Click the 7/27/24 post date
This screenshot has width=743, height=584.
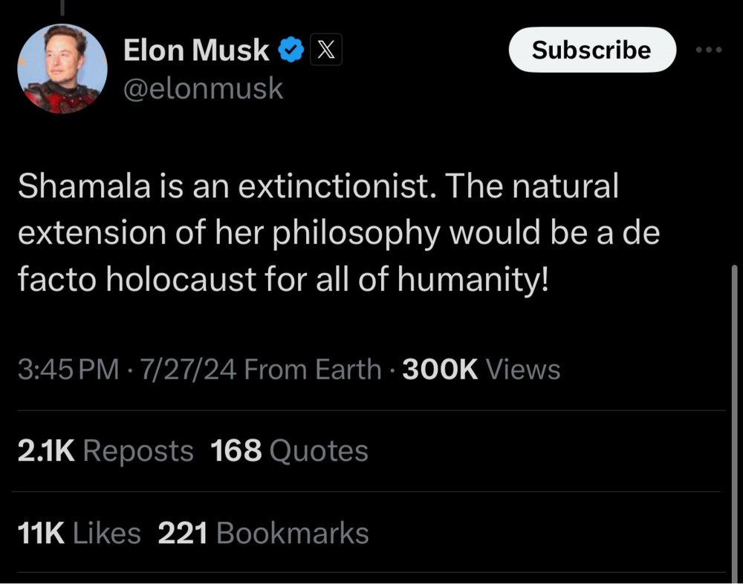[182, 369]
